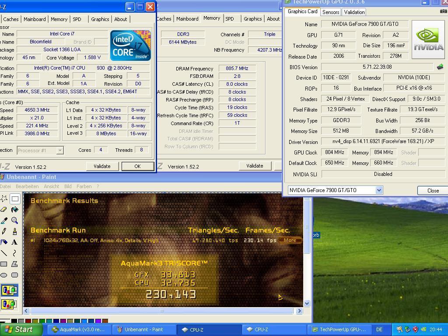This screenshot has height=336, width=448.
Task: Open the Bearbeiten menu in Paint
Action: [x=27, y=186]
